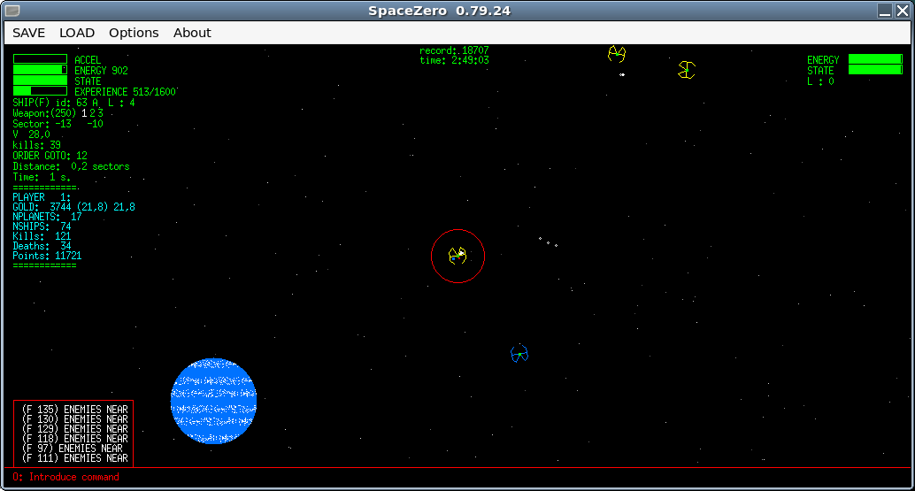Click the 'Introduce command' input line
Screen dimensions: 915x491
point(66,477)
